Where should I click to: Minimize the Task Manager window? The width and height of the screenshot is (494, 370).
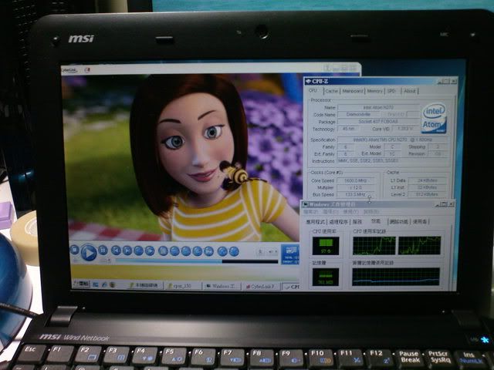coord(438,204)
